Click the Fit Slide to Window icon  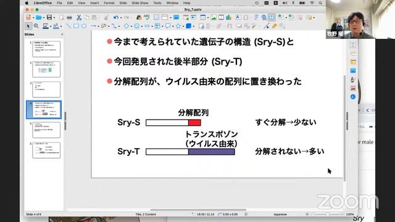click(x=307, y=214)
